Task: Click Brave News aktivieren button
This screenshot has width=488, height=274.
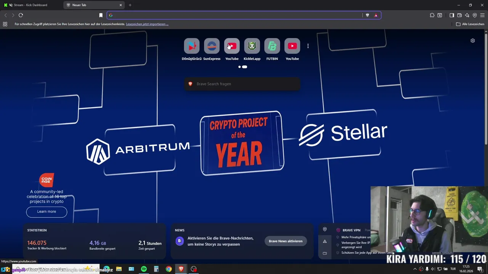Action: click(286, 241)
